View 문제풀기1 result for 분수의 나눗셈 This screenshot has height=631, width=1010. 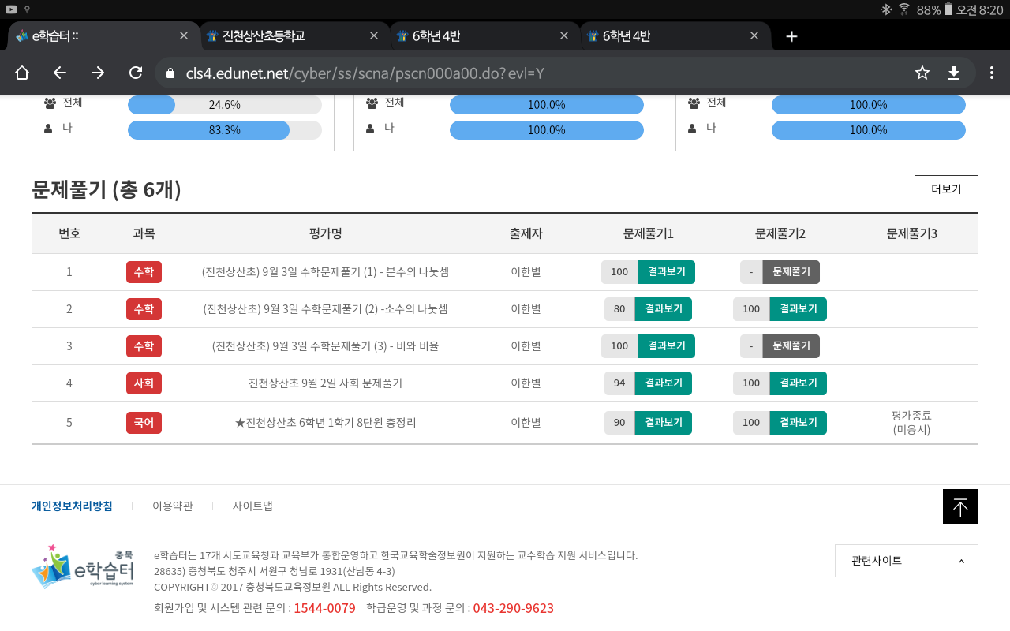tap(667, 272)
